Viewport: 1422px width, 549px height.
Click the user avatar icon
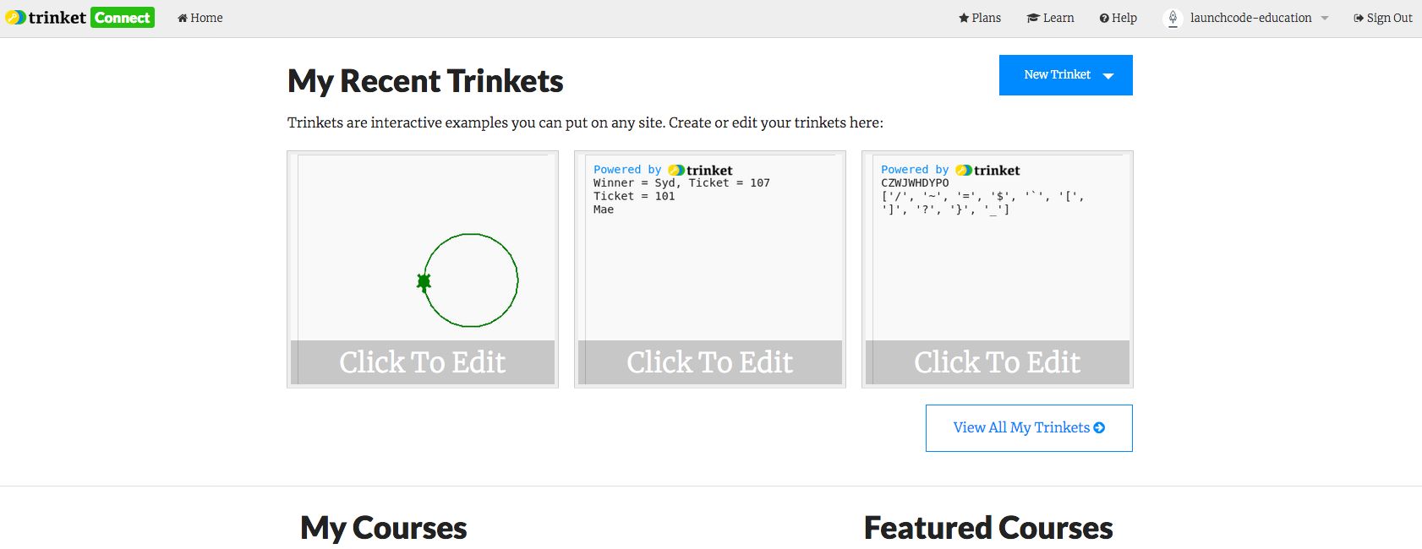point(1173,18)
